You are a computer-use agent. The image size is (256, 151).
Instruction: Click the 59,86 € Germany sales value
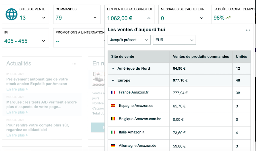179,146
